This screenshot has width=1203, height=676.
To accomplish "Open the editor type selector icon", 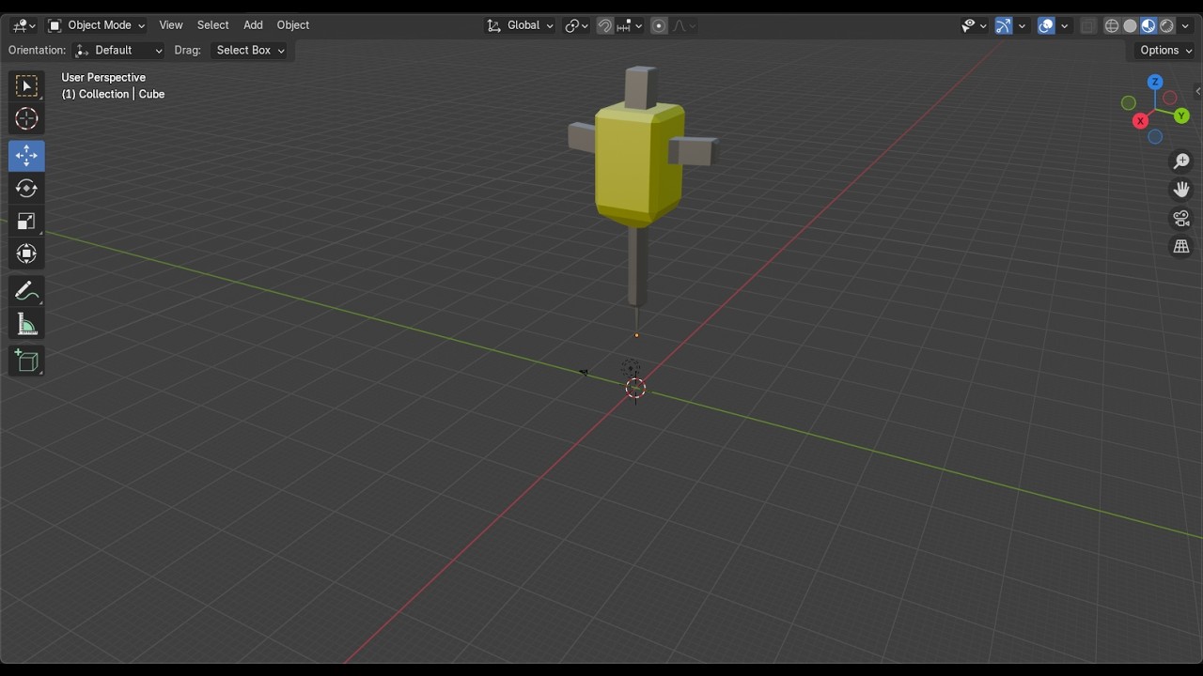I will [x=23, y=25].
